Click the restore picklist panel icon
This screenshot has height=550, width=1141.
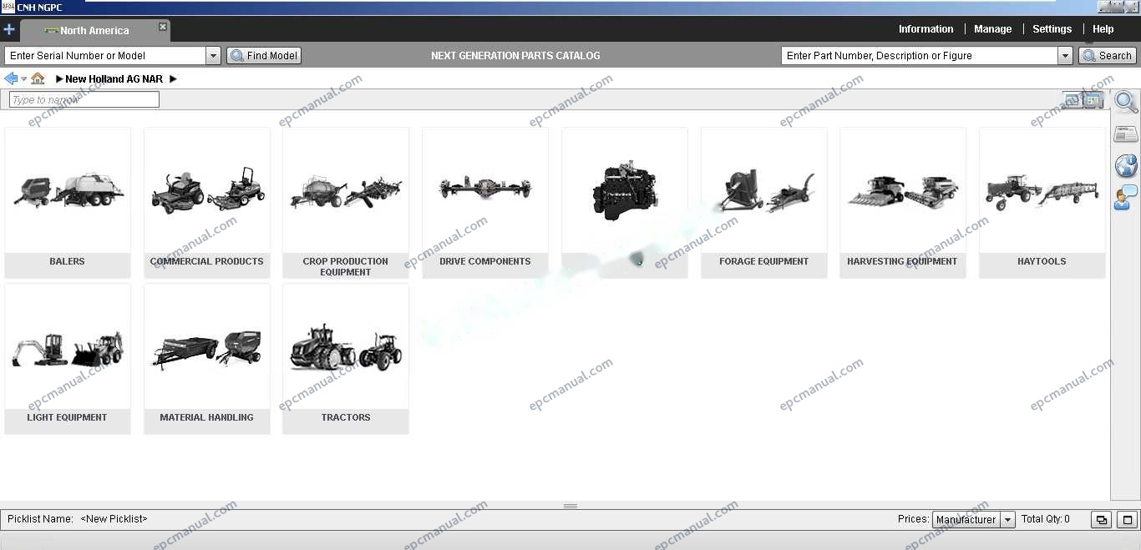coord(1102,519)
